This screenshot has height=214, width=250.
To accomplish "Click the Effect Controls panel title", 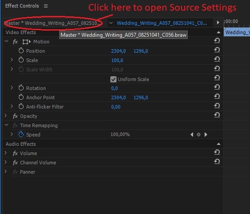I will pyautogui.click(x=22, y=6).
